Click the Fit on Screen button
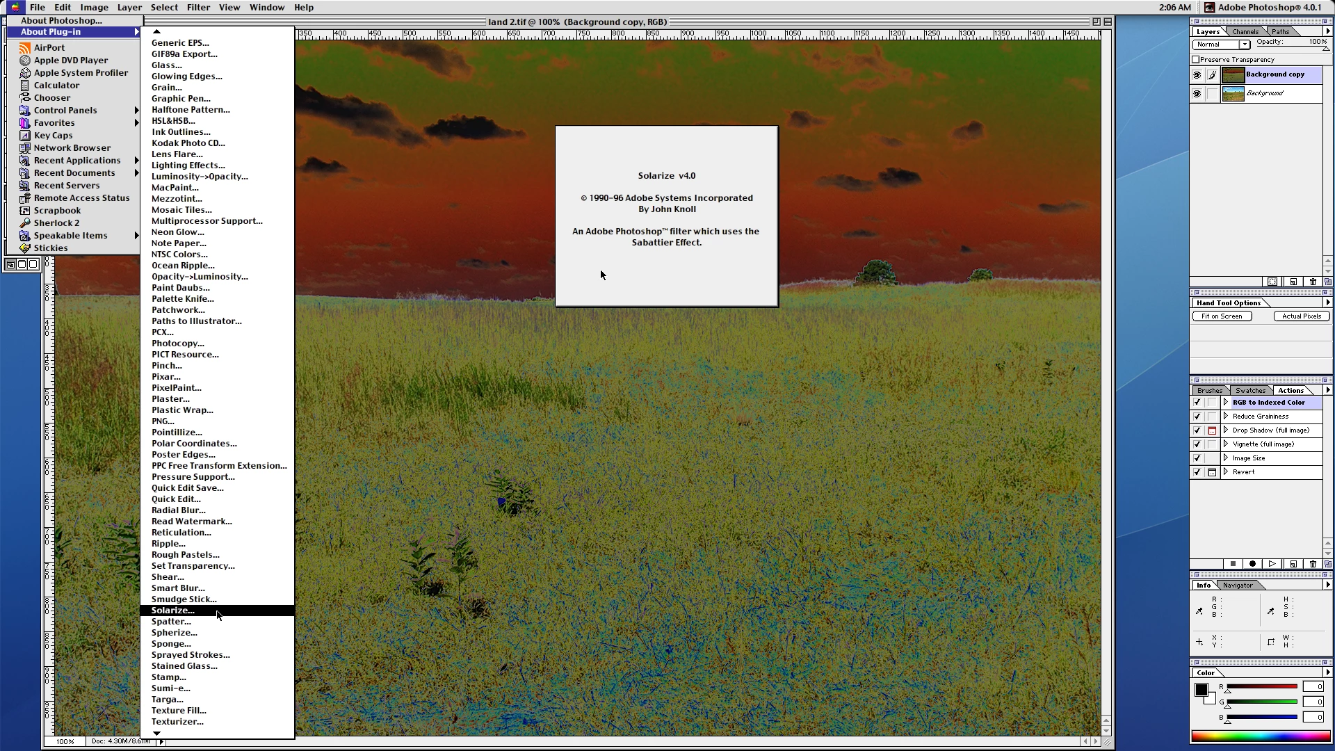Viewport: 1335px width, 751px height. click(x=1222, y=316)
